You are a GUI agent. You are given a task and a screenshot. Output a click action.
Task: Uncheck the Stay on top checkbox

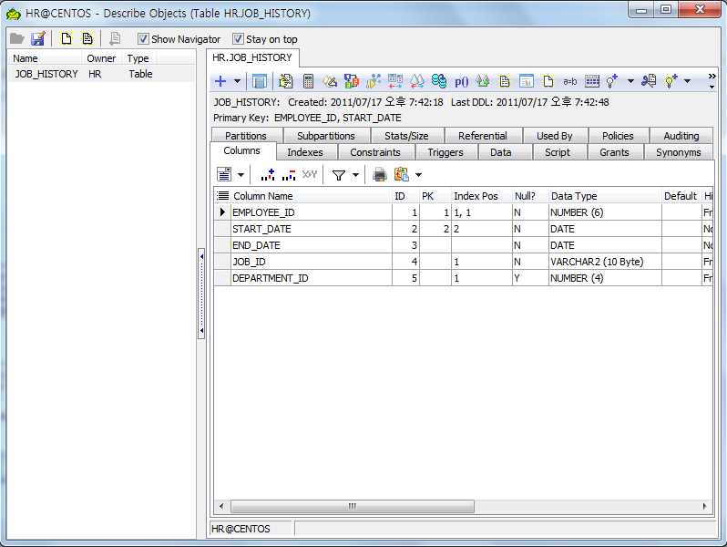tap(238, 39)
